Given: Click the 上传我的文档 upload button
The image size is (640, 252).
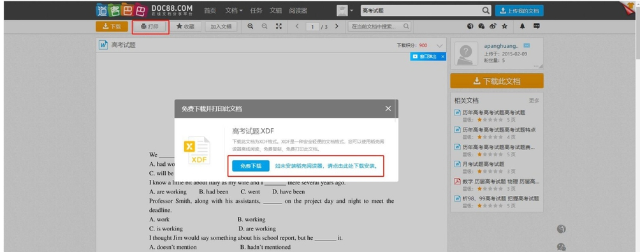Looking at the screenshot, I should [x=519, y=11].
